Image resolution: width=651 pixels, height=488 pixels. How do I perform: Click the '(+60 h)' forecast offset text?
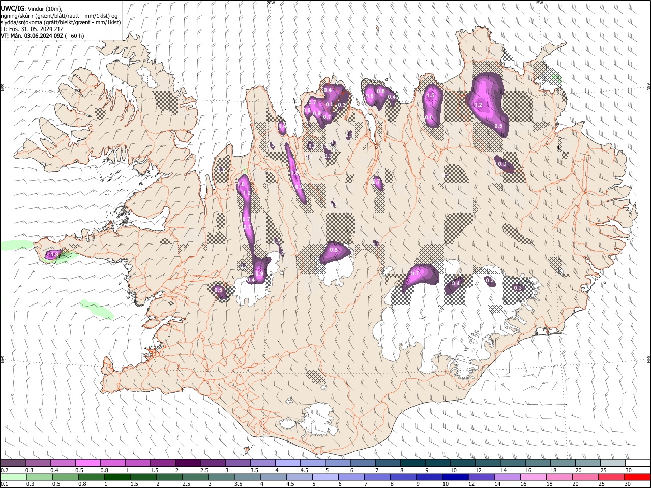point(75,36)
